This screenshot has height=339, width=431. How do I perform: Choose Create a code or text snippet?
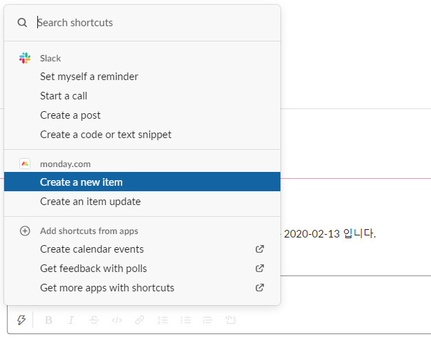tap(142, 135)
